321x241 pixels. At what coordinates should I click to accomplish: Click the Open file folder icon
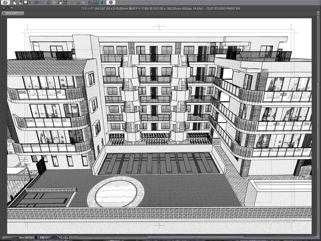(20, 3)
